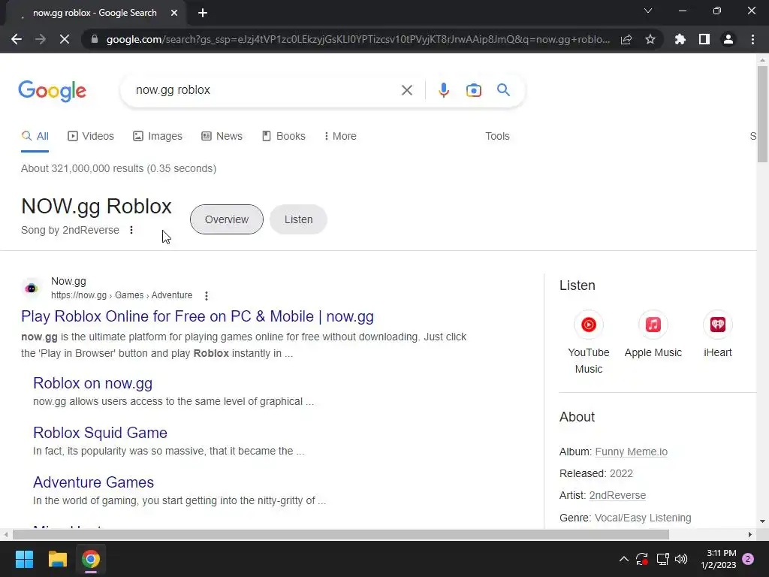Open the clock and date 3:11 PM

coord(718,559)
